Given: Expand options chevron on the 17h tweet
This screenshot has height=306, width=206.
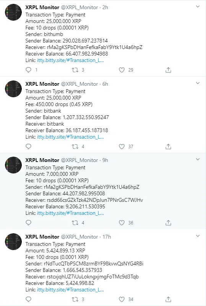Looking at the screenshot, I should pyautogui.click(x=198, y=236).
